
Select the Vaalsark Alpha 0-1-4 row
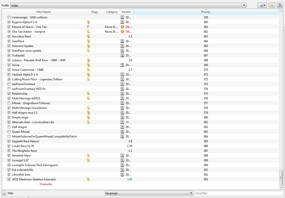click(140, 74)
